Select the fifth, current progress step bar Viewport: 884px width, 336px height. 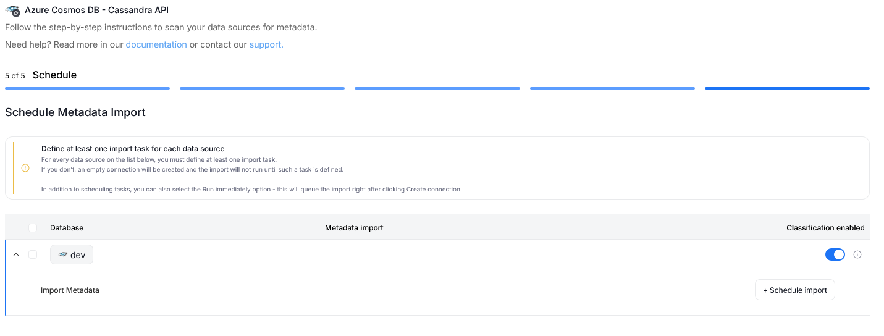click(x=787, y=88)
